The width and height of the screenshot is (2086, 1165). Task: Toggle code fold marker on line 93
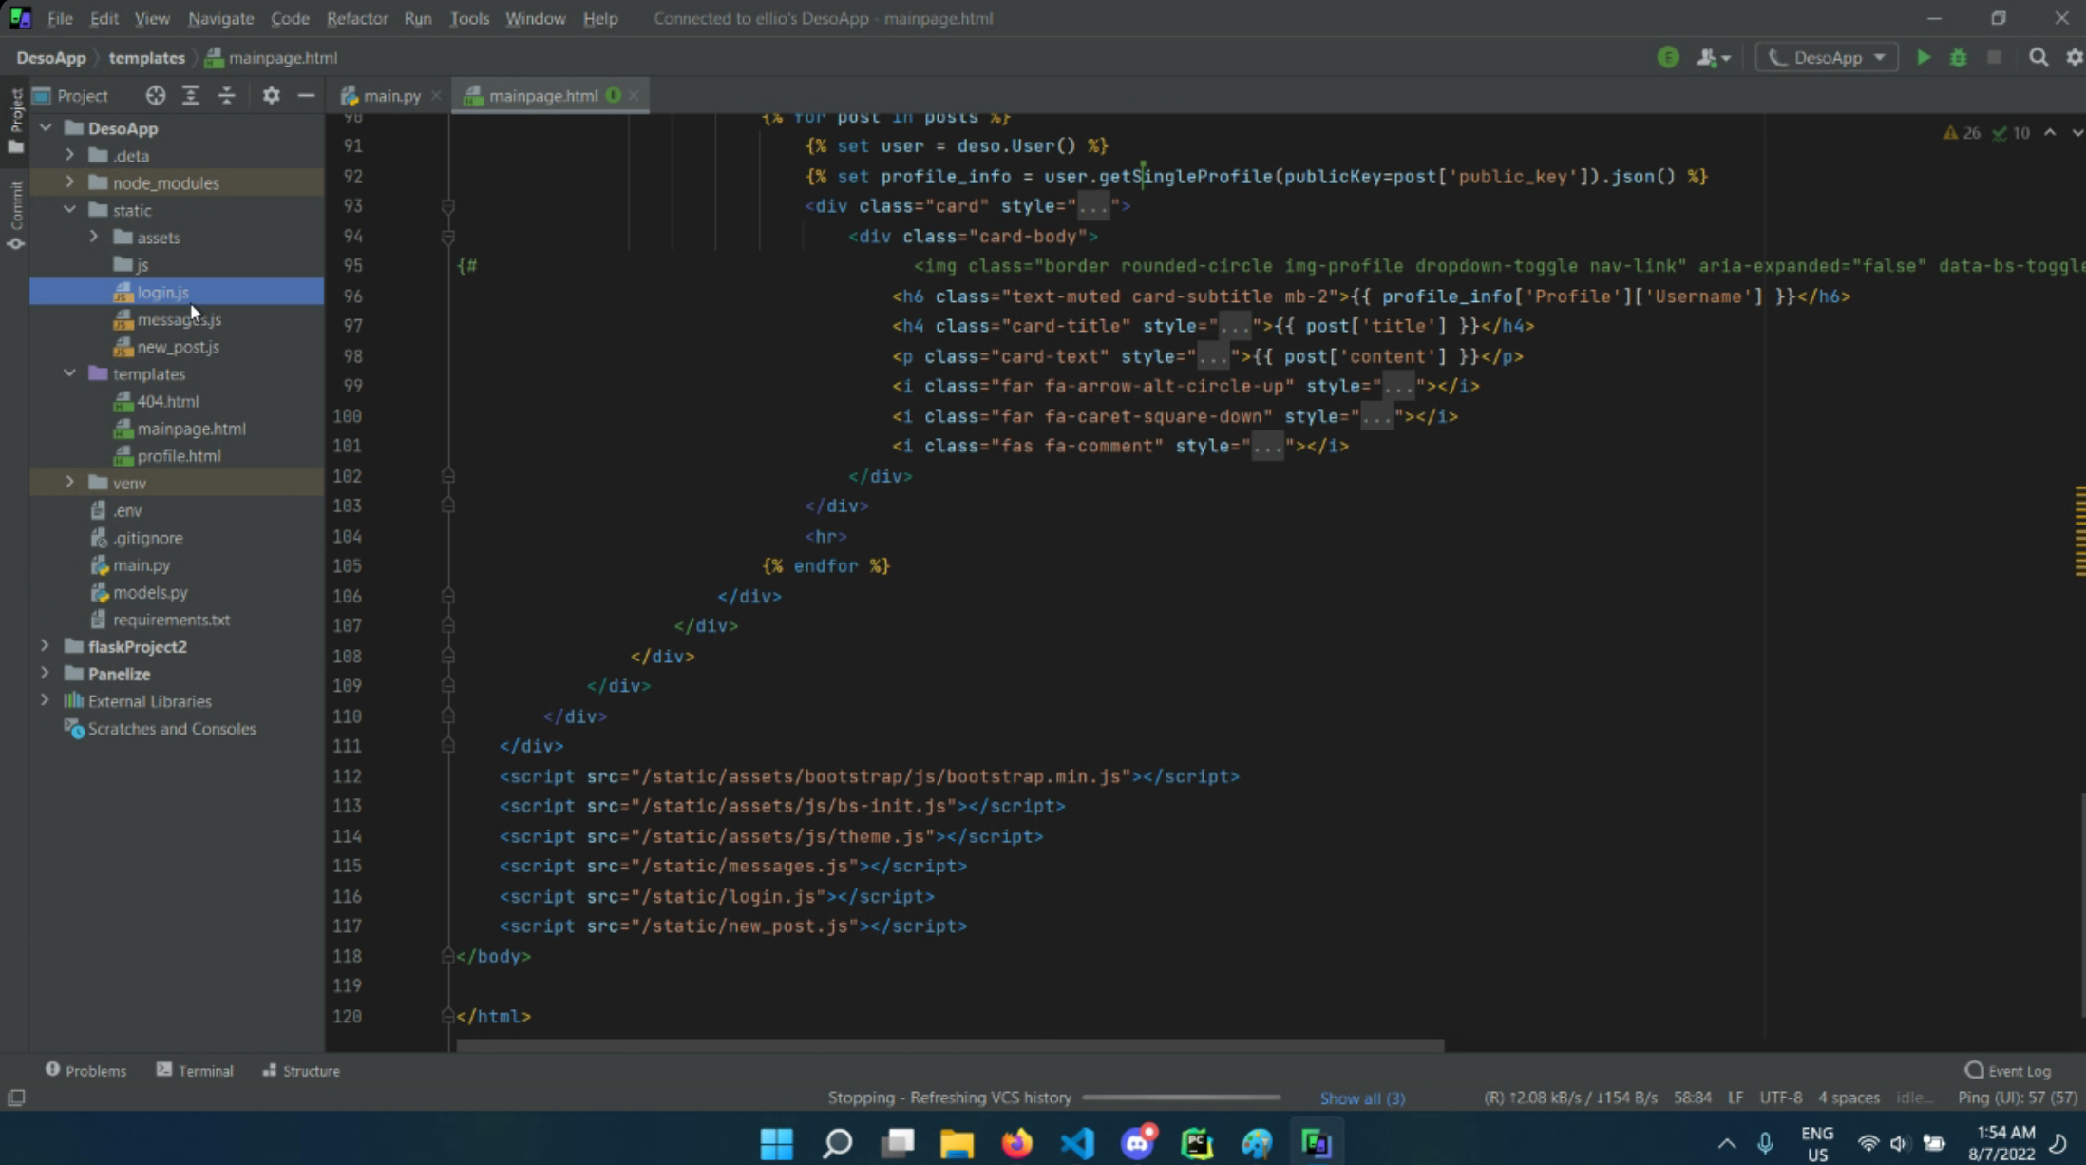coord(448,206)
